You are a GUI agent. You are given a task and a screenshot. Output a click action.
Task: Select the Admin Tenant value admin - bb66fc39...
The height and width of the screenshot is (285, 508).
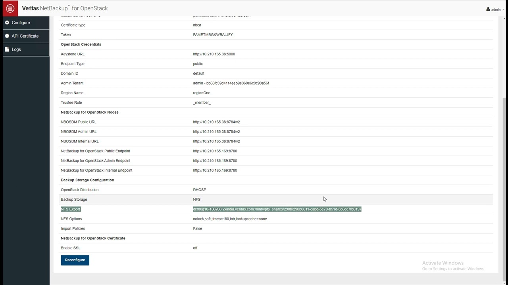231,83
